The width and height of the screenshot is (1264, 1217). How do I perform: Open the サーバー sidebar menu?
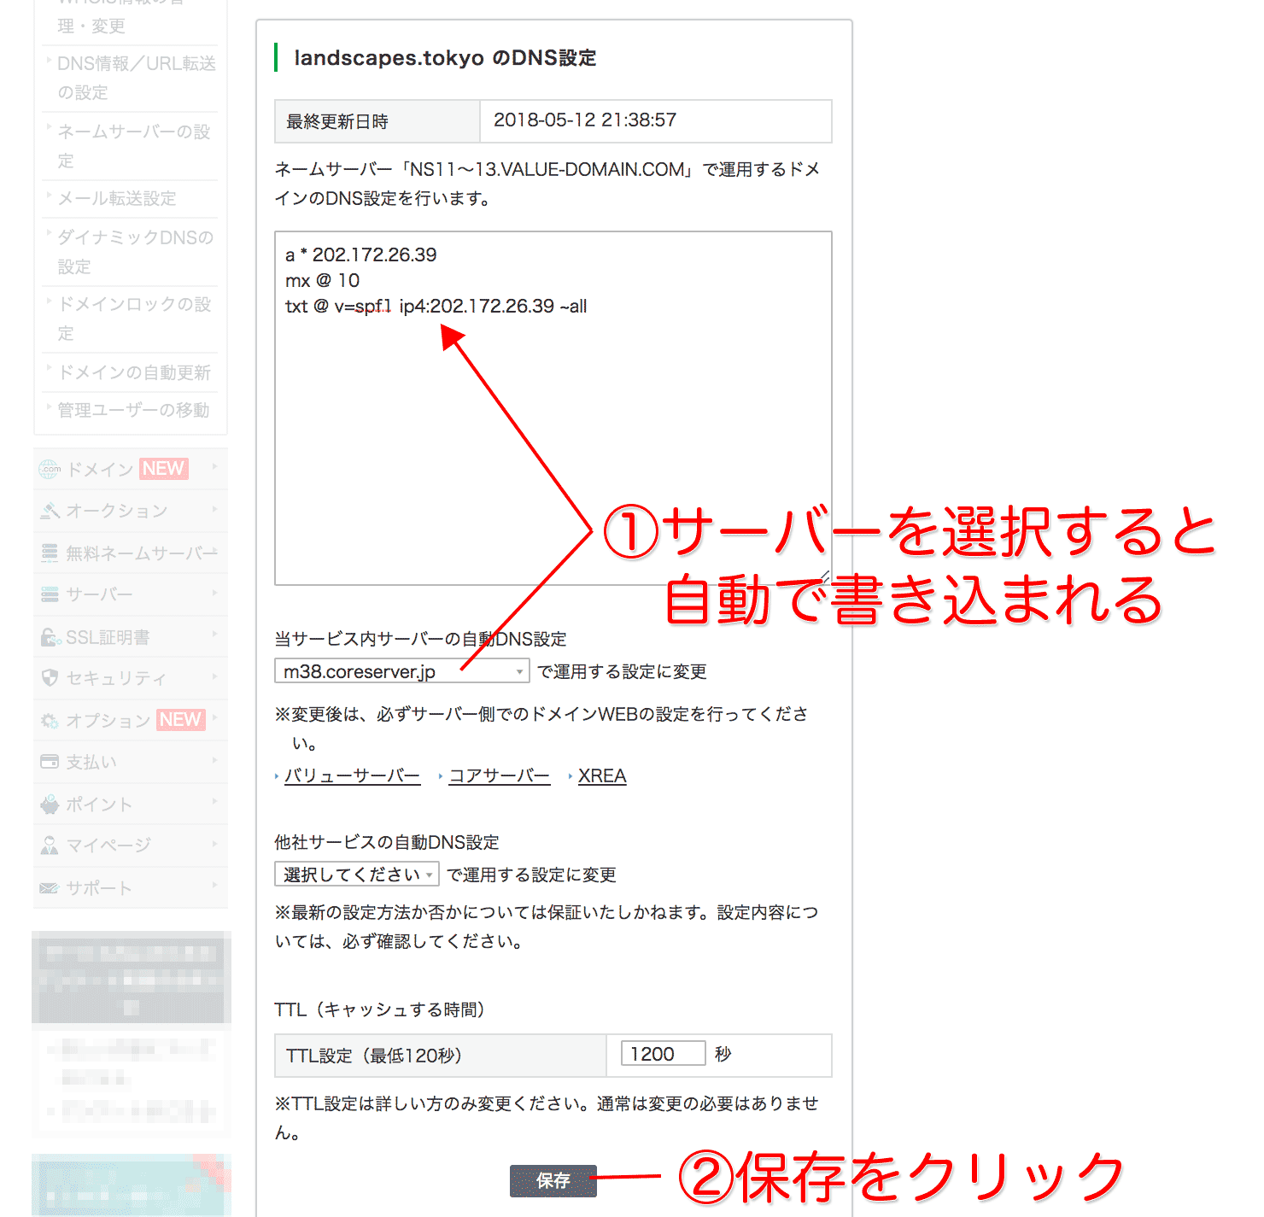pos(131,594)
